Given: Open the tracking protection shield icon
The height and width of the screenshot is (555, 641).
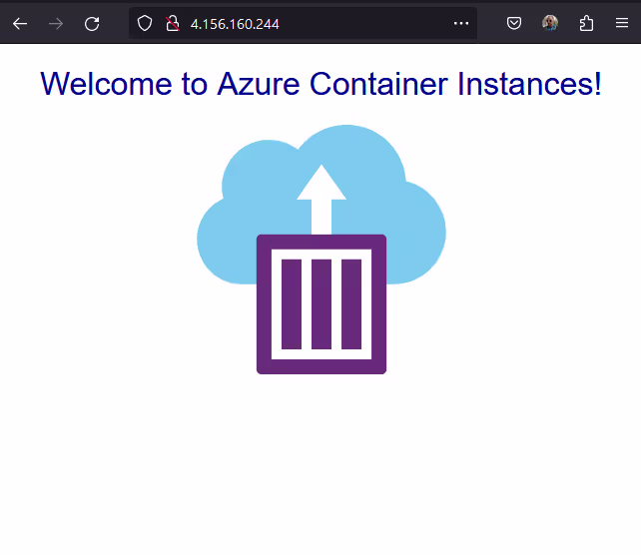Looking at the screenshot, I should [145, 24].
